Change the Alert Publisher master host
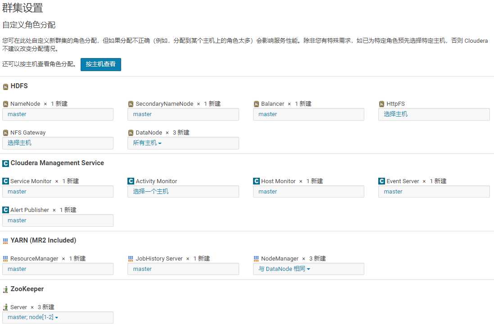494x333 pixels. 58,220
